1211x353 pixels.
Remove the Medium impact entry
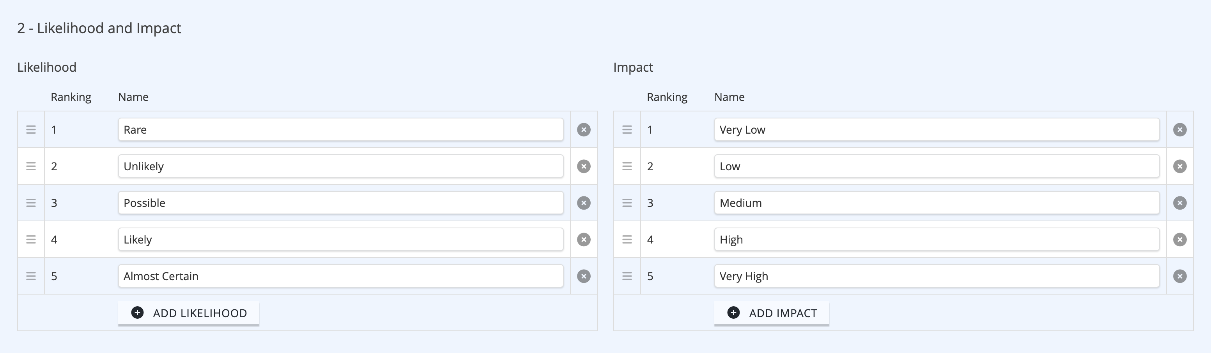point(1179,203)
